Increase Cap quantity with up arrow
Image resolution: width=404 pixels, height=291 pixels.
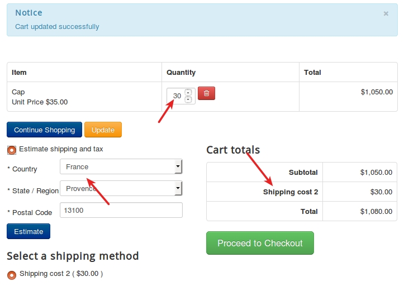click(x=188, y=92)
